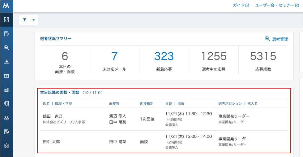This screenshot has width=303, height=157.
Task: Click the 11/21(木) 13:00 - 14:00 time
Action: pos(189,136)
